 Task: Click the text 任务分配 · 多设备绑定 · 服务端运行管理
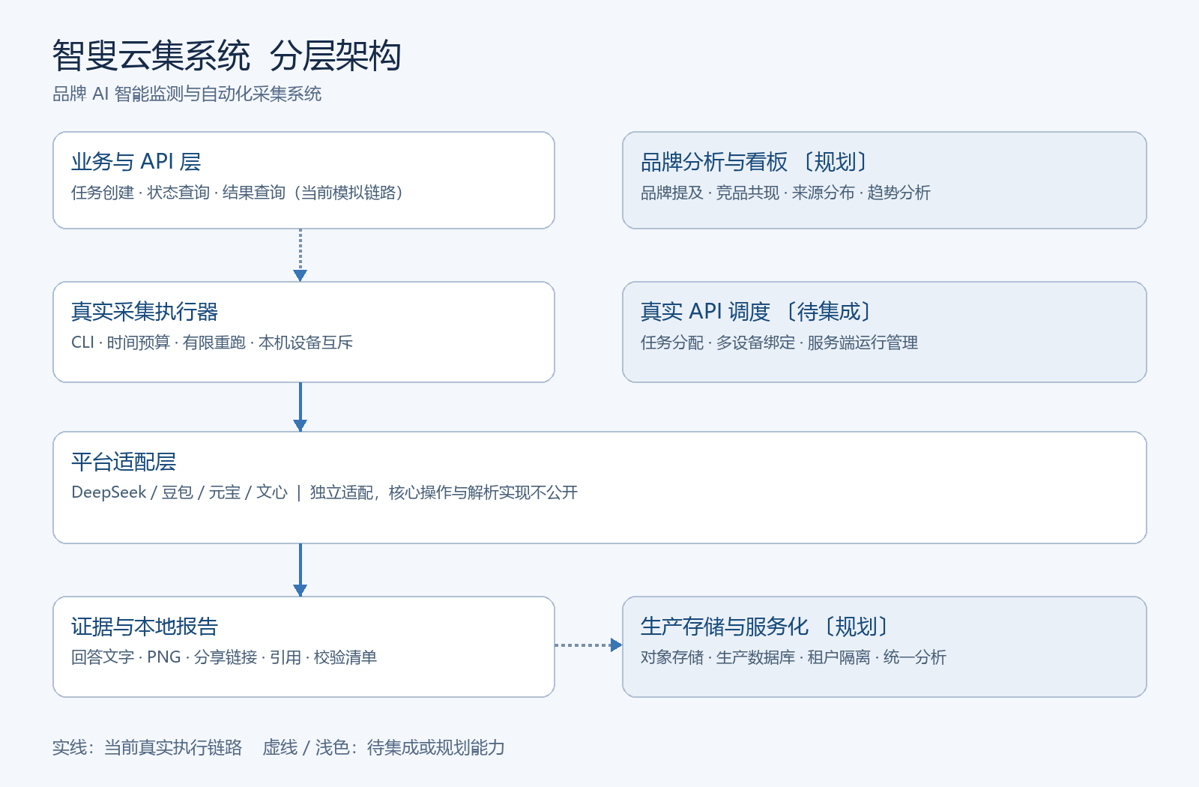(x=779, y=343)
